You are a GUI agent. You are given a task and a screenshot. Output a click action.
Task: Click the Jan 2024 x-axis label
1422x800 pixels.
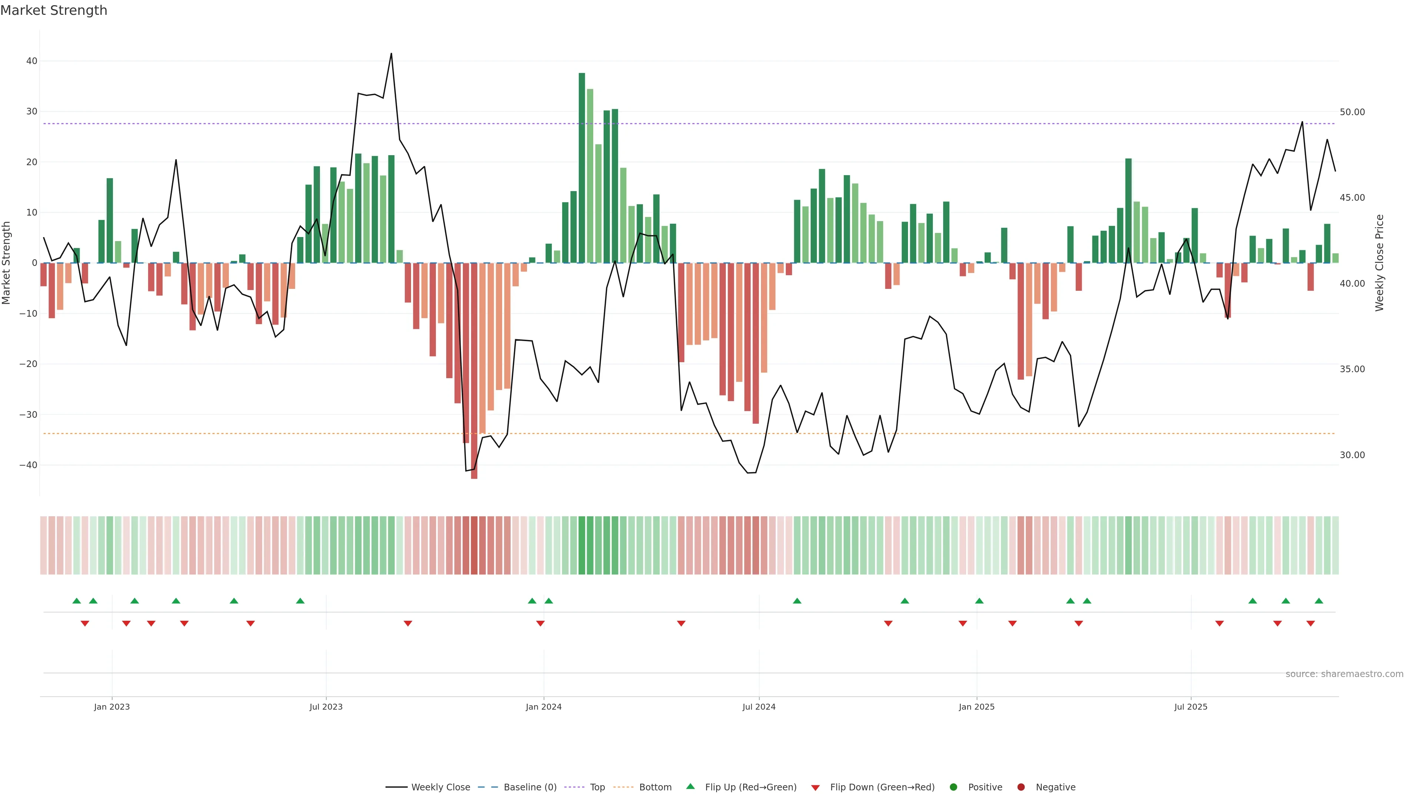544,707
